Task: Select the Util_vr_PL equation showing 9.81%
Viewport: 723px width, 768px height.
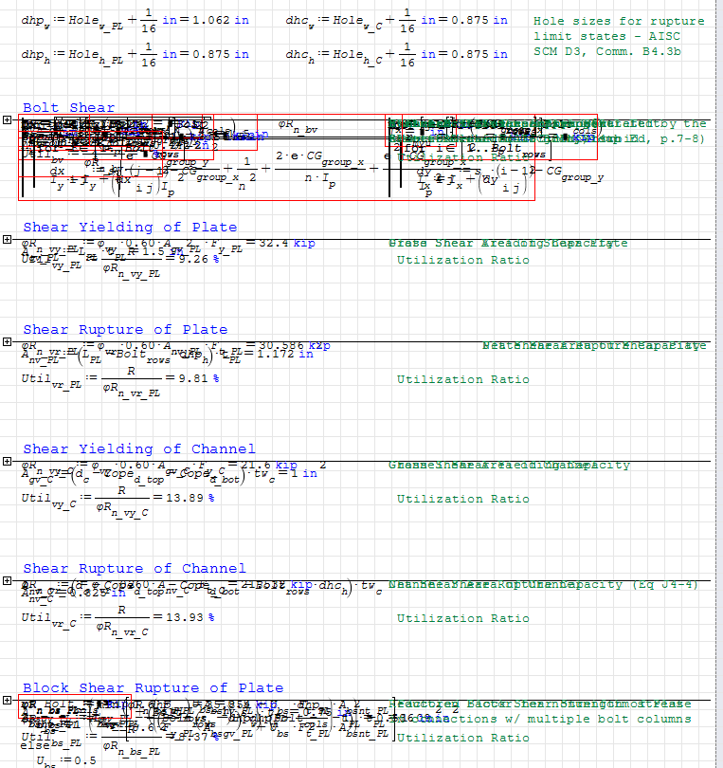Action: pos(118,379)
